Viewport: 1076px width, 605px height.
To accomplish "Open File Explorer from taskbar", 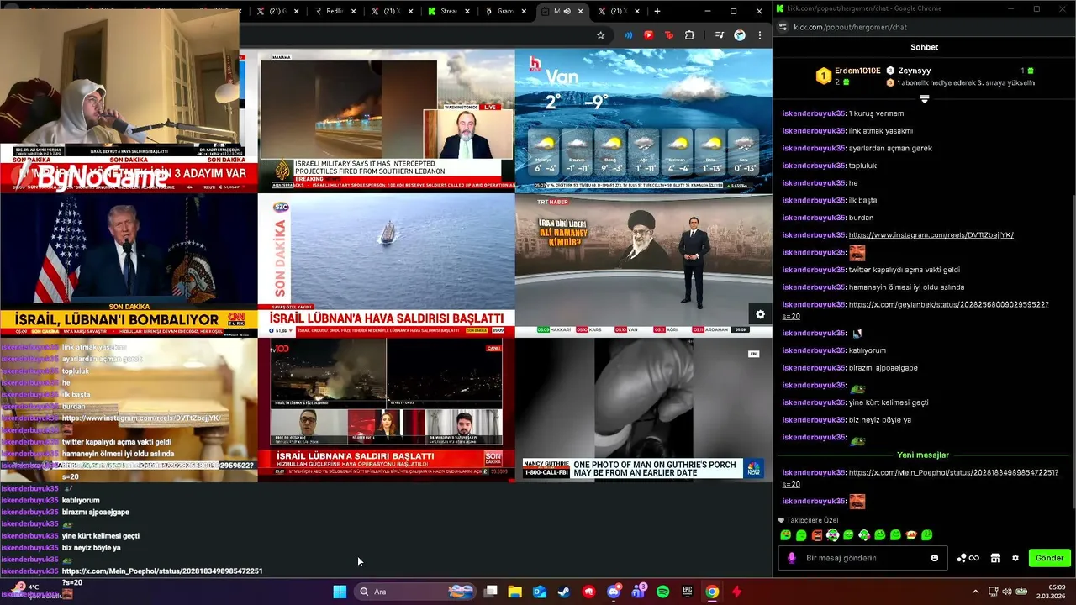I will pos(514,592).
